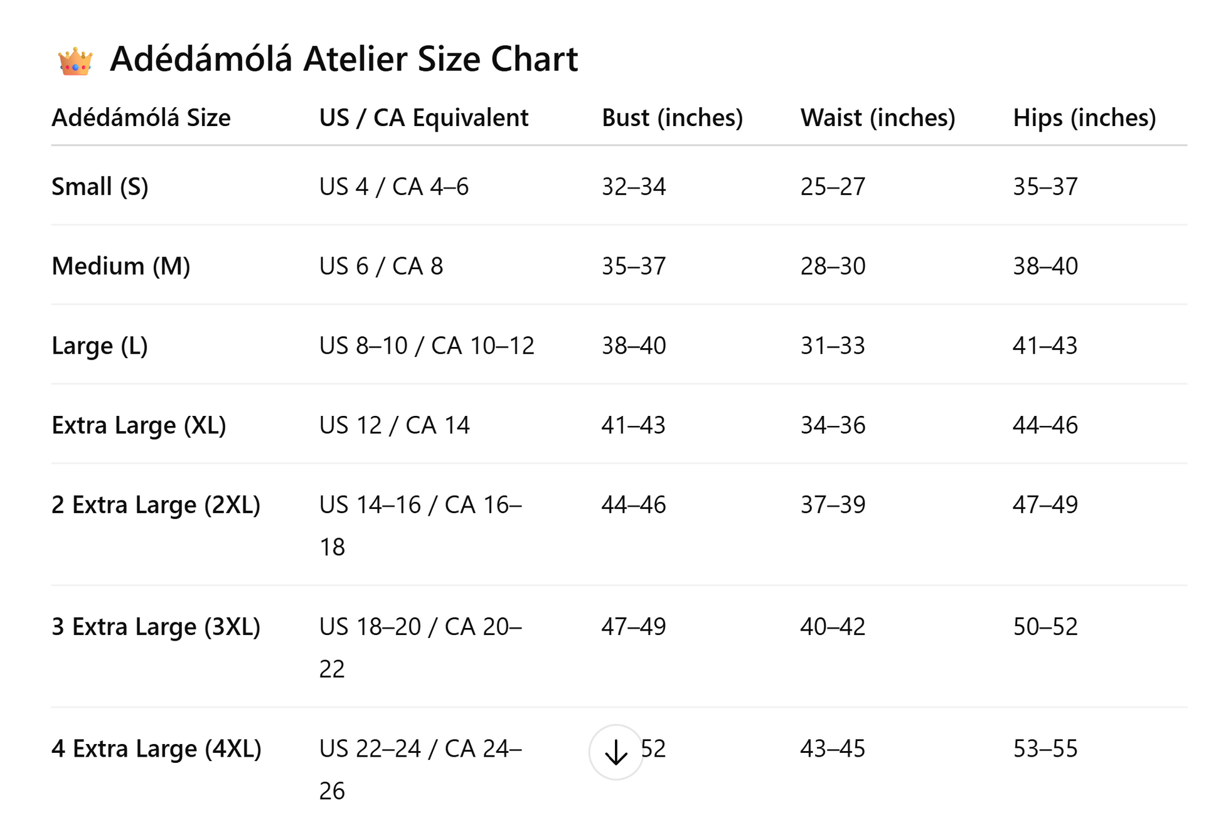Select the 2 Extra Large (2XL) label
This screenshot has width=1221, height=820.
[x=156, y=504]
